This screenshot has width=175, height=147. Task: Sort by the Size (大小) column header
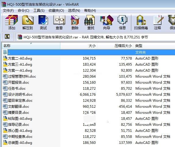(x=79, y=46)
